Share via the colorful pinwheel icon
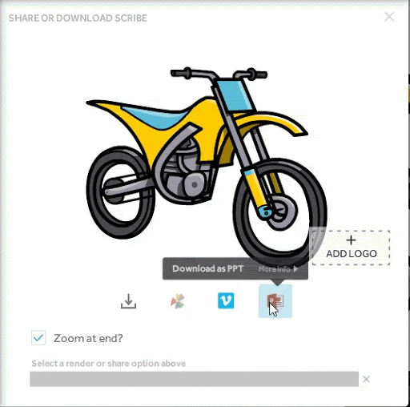 178,301
